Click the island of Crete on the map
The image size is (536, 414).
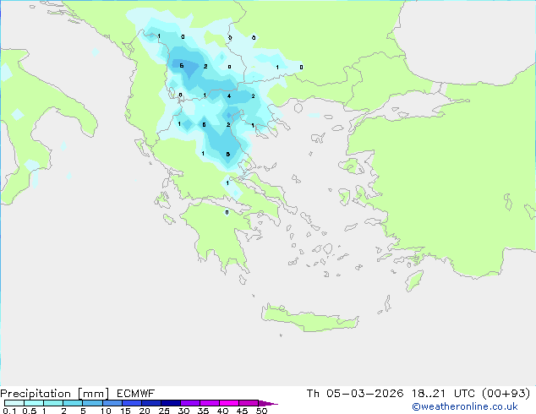[309, 318]
